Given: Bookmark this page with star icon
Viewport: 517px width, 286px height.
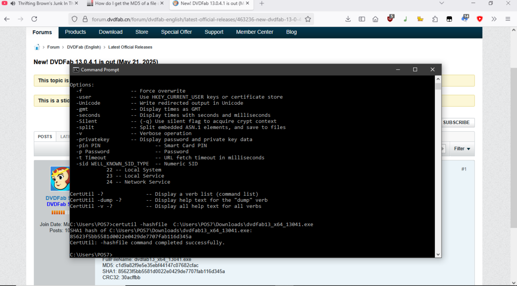Looking at the screenshot, I should tap(308, 19).
